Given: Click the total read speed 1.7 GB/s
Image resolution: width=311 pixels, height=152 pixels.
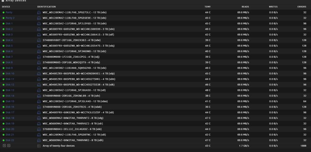Looking at the screenshot, I should click(244, 146).
